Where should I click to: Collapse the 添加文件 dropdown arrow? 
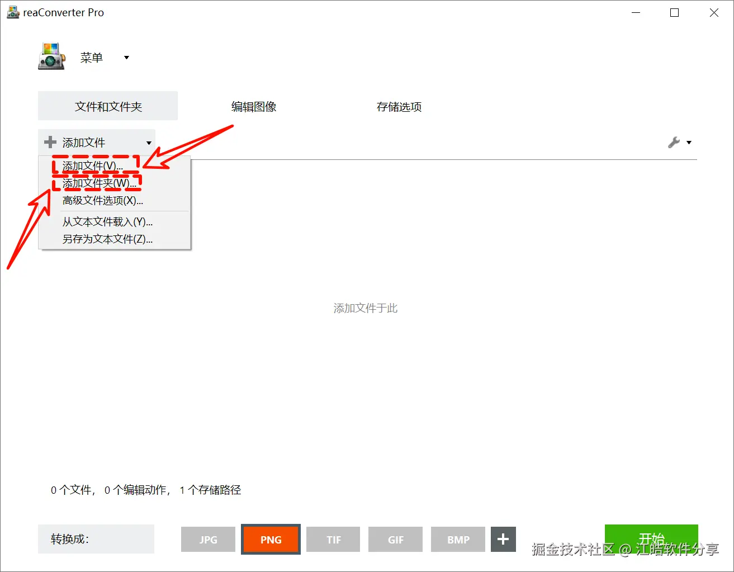(x=149, y=143)
